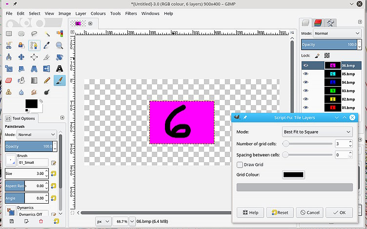This screenshot has width=367, height=229.
Task: Open the Colours menu
Action: click(x=98, y=13)
